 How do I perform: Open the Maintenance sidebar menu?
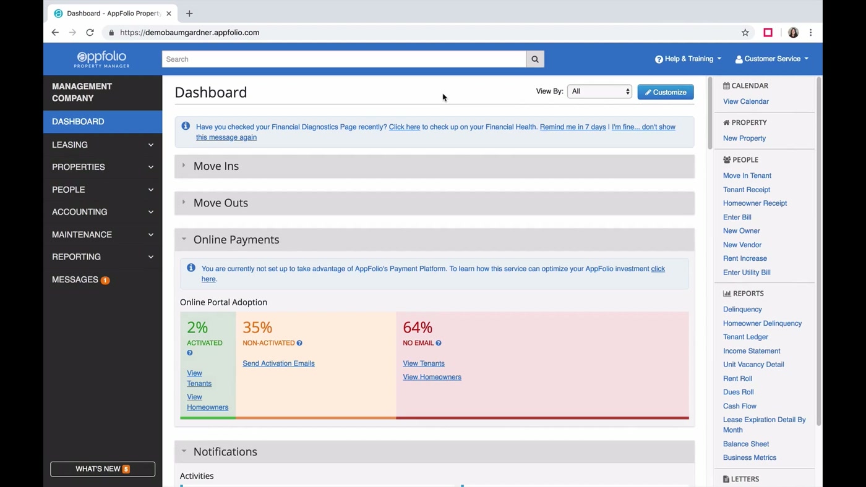point(103,235)
